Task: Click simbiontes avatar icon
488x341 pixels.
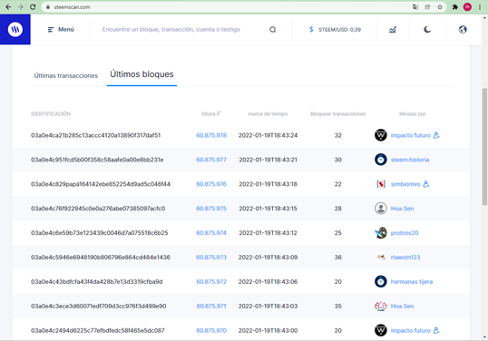Action: click(381, 184)
